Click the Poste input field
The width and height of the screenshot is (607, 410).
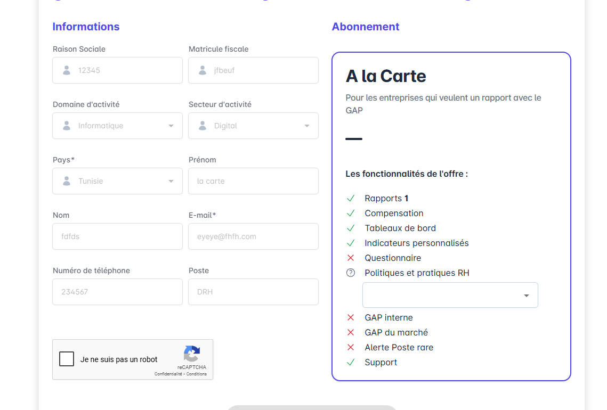(253, 292)
